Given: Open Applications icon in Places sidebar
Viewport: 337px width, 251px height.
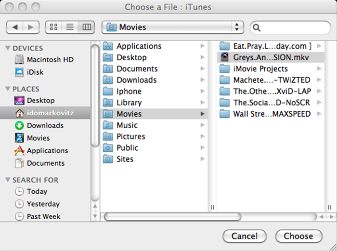Looking at the screenshot, I should coord(19,151).
